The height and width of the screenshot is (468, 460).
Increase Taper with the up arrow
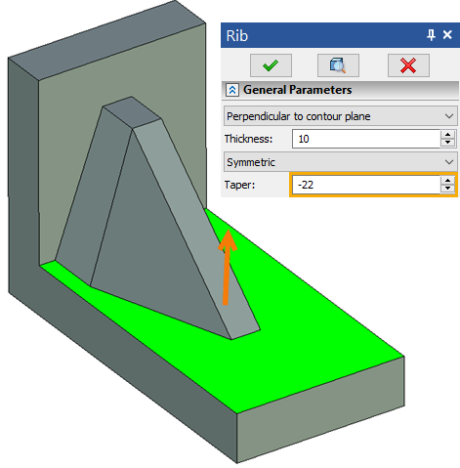pos(448,181)
